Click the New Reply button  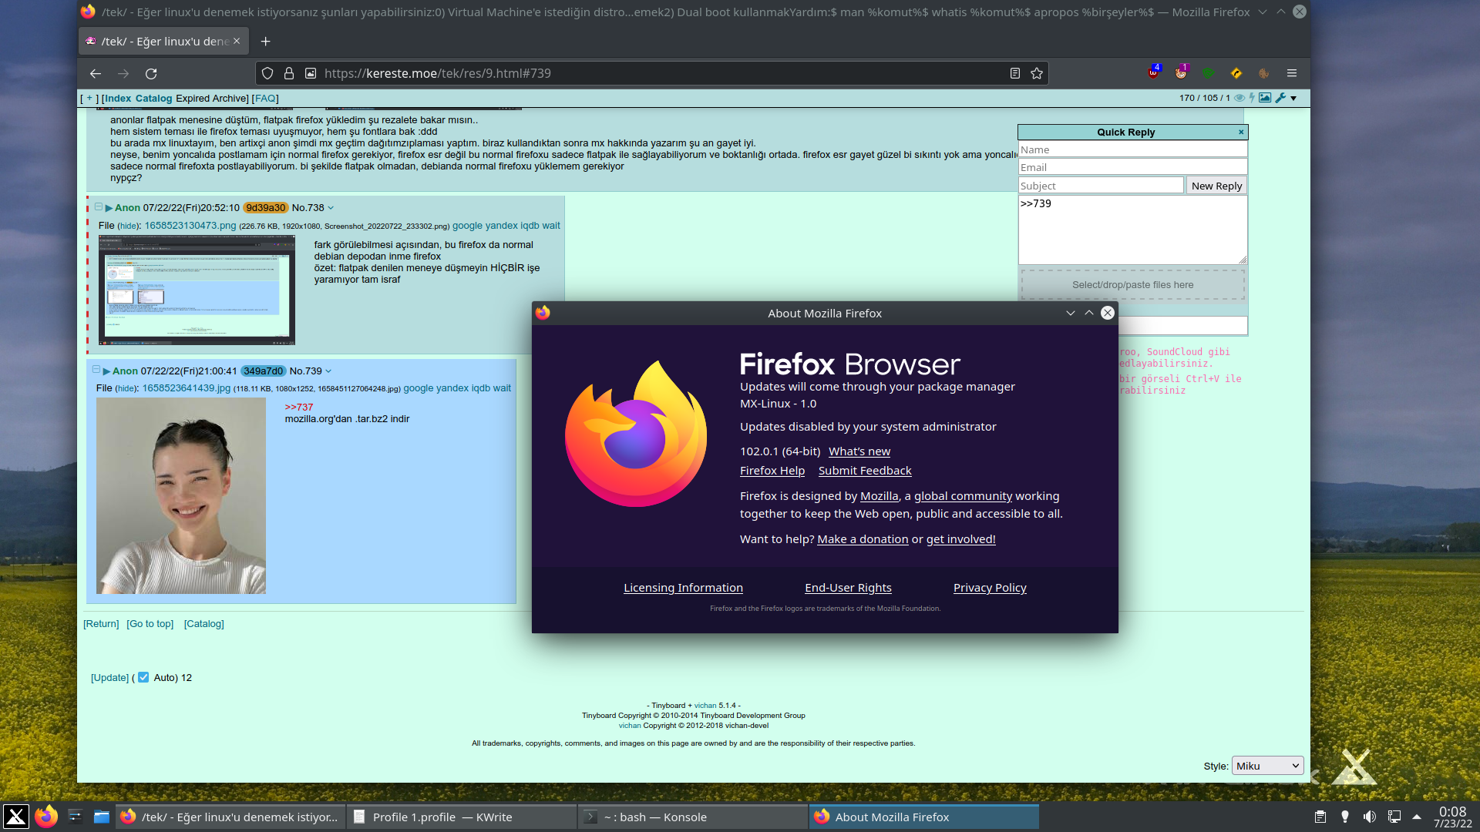click(1216, 186)
